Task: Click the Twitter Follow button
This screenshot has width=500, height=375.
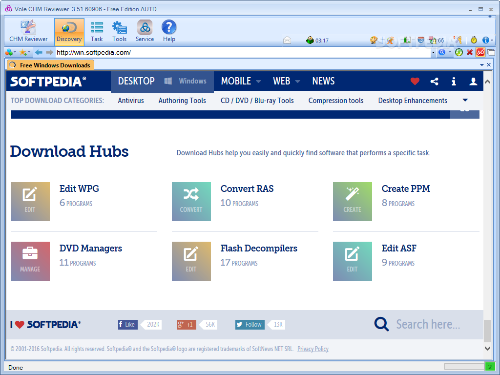Action: click(250, 325)
